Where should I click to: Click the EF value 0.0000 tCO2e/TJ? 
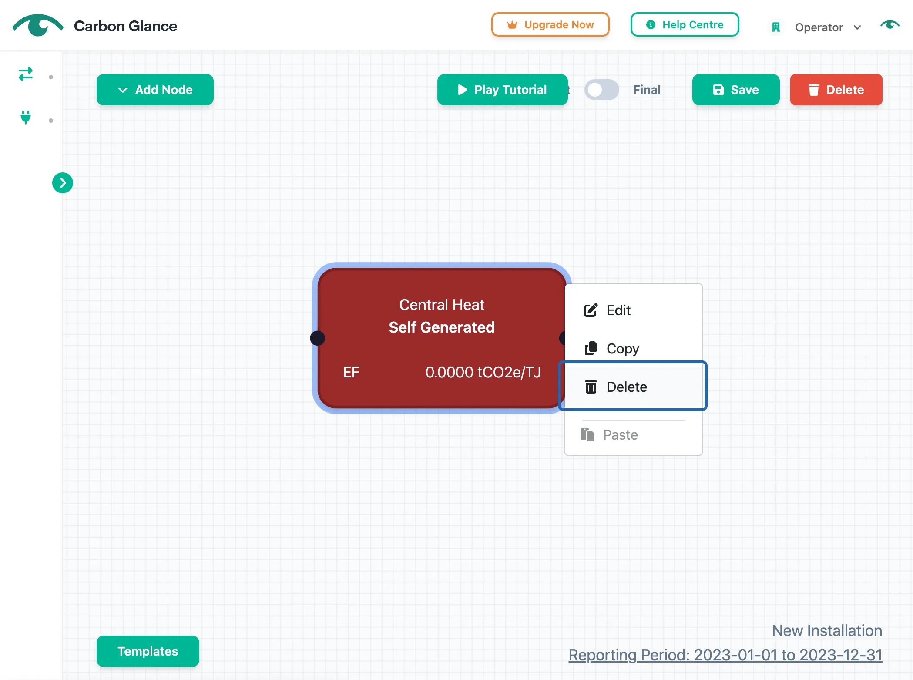click(483, 372)
